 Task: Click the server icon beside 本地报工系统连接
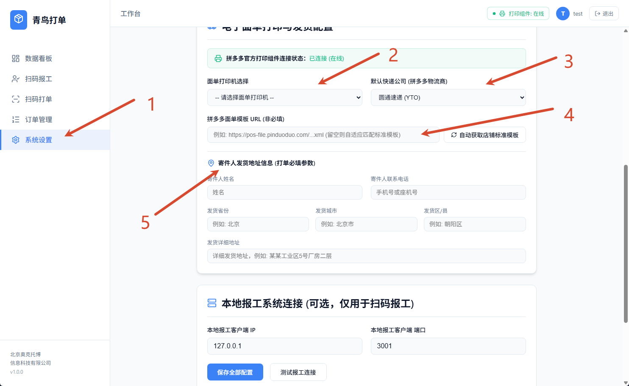pyautogui.click(x=212, y=303)
